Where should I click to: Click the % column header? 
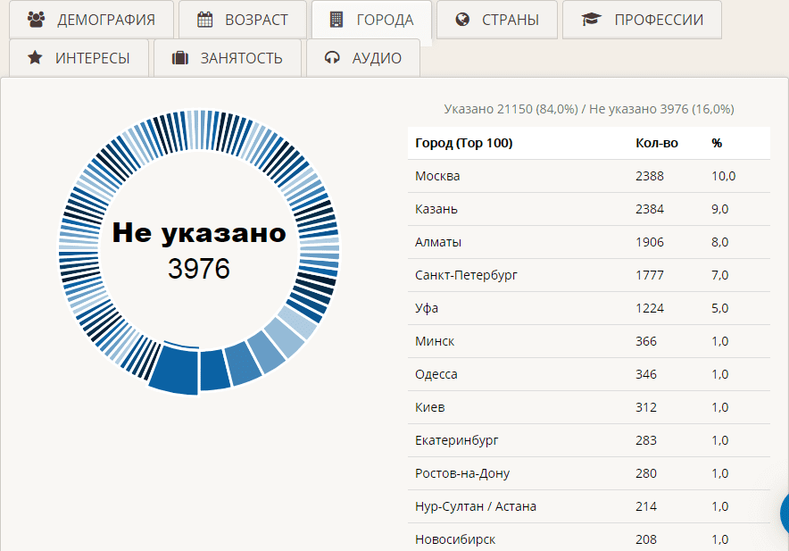point(714,142)
